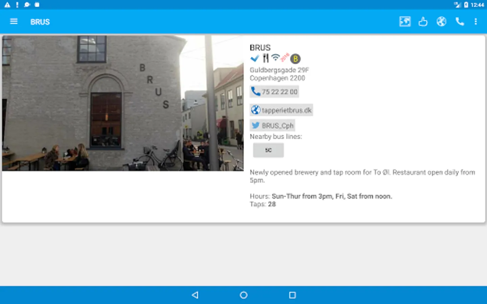The height and width of the screenshot is (304, 487).
Task: Tap the Android back navigation button
Action: tap(195, 295)
